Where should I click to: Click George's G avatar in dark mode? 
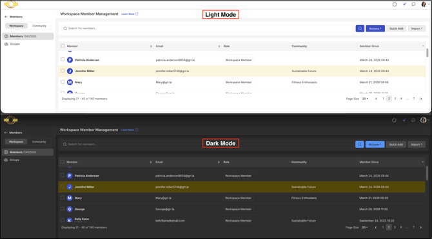coord(70,209)
